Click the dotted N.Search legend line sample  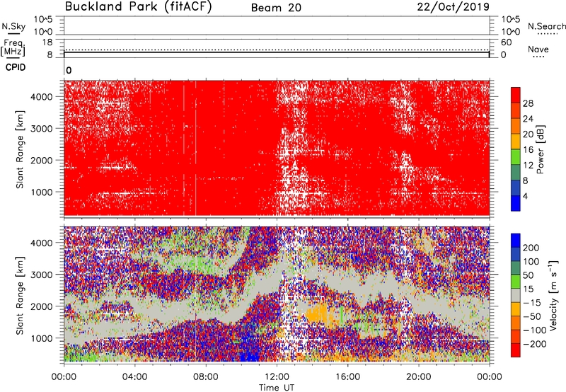[x=548, y=34]
